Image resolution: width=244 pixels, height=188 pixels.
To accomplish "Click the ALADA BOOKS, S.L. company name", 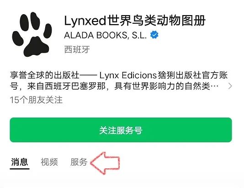I will (x=106, y=35).
